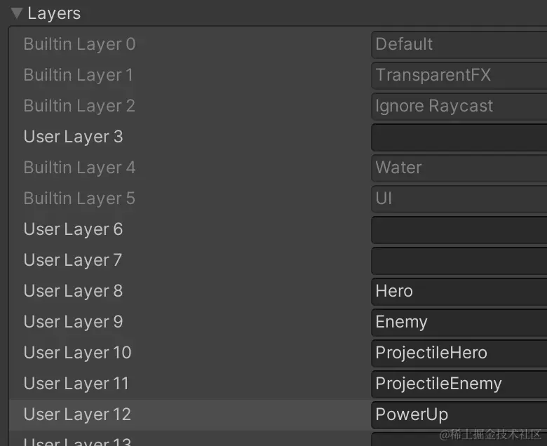Click the empty User Layer 3 name field
Screen dimensions: 547x446
point(459,137)
